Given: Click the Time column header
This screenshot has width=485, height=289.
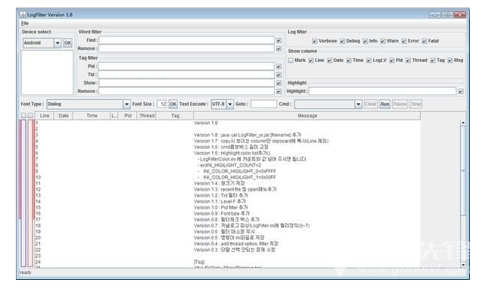Looking at the screenshot, I should tap(92, 116).
